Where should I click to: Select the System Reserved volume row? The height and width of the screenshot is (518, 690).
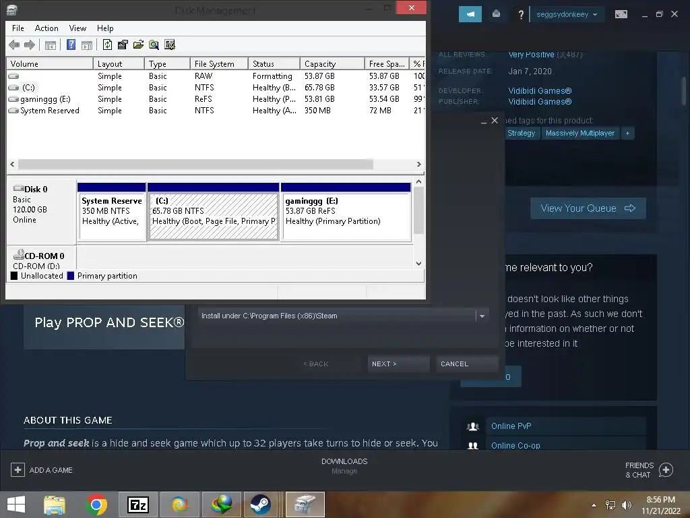[216, 111]
